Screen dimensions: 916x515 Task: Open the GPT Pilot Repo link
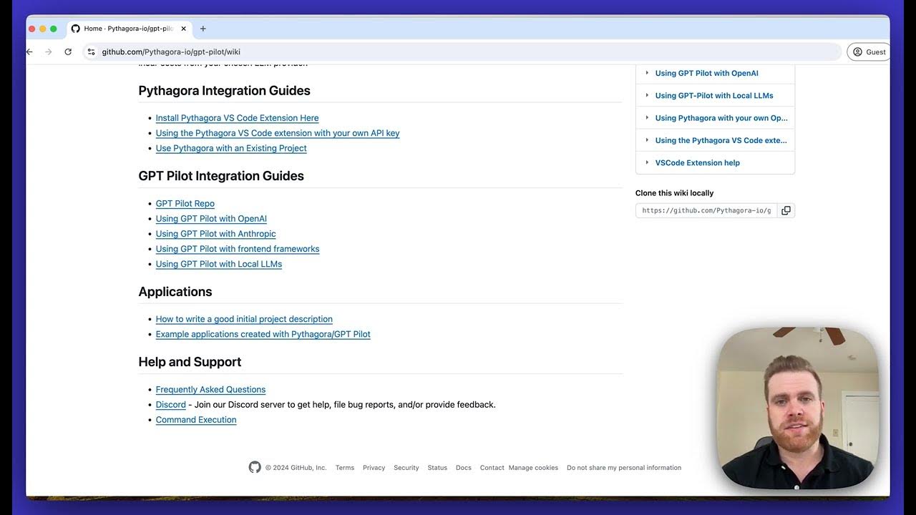click(x=185, y=203)
